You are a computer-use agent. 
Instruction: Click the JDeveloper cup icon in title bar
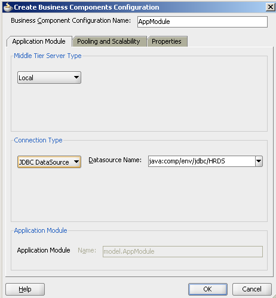pos(8,7)
